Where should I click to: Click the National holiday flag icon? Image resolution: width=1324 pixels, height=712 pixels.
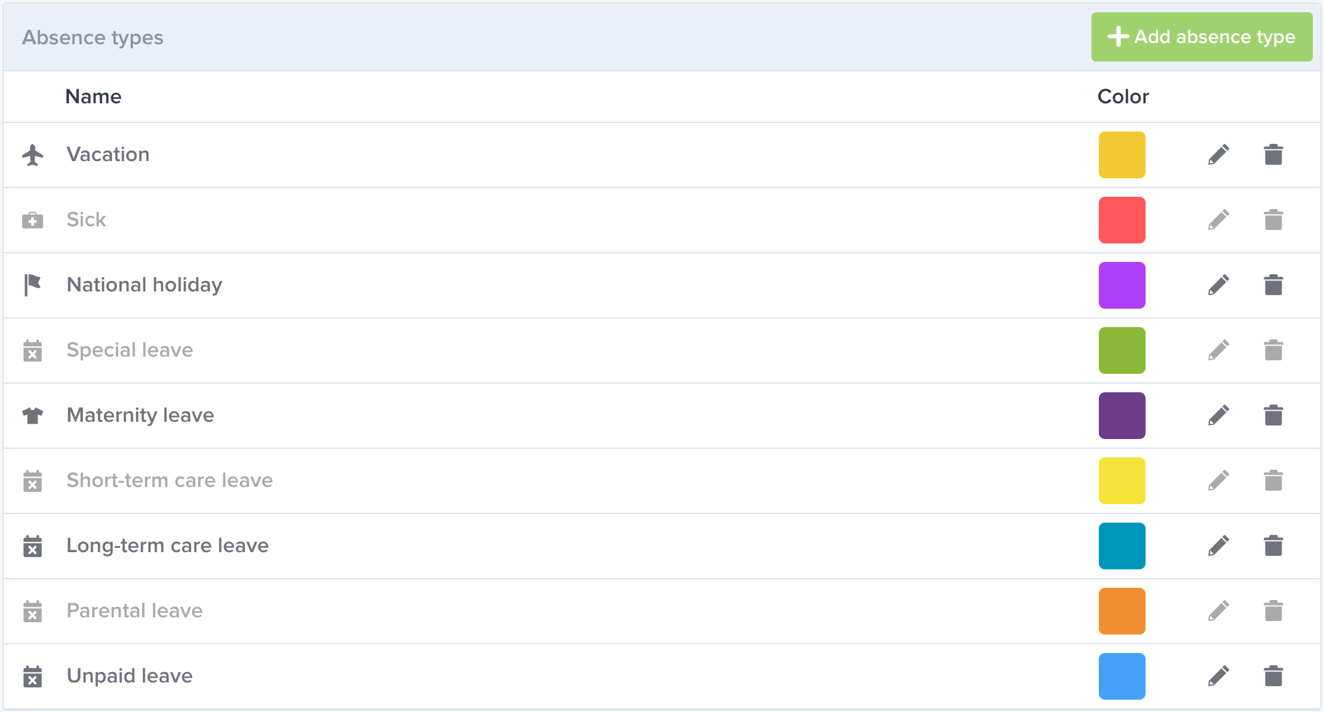point(33,285)
